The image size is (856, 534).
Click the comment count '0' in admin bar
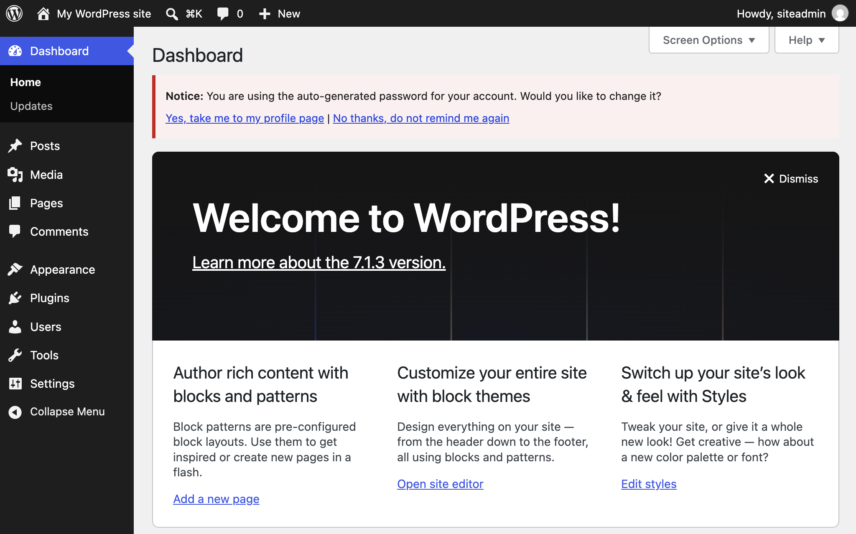(x=240, y=14)
